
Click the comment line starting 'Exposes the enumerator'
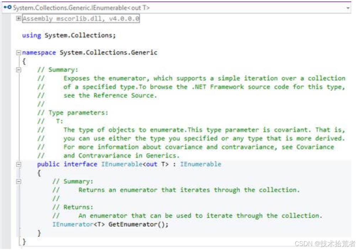204,78
